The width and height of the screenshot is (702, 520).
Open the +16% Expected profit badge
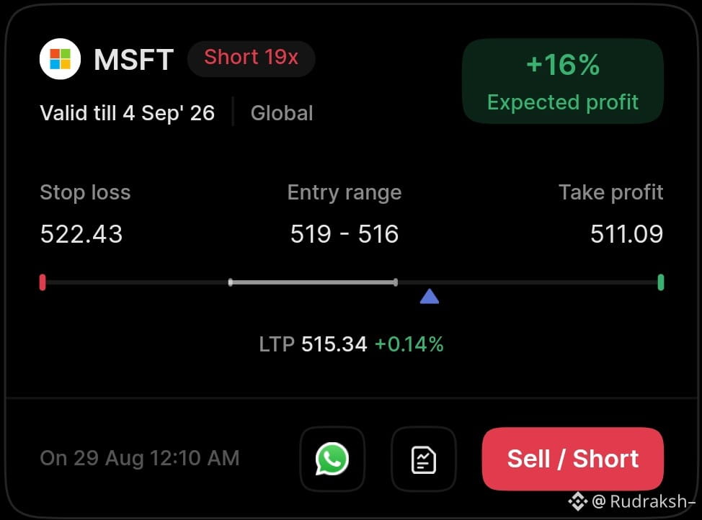563,81
